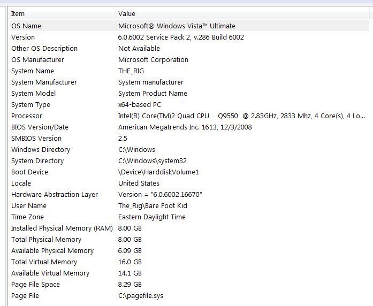Click the Installed Physical Memory 8.00 GB value
This screenshot has height=306, width=373.
tap(130, 228)
